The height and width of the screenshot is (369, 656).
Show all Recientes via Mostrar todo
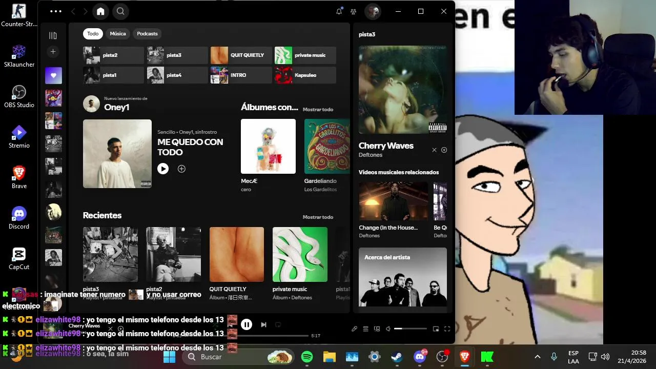(x=318, y=217)
